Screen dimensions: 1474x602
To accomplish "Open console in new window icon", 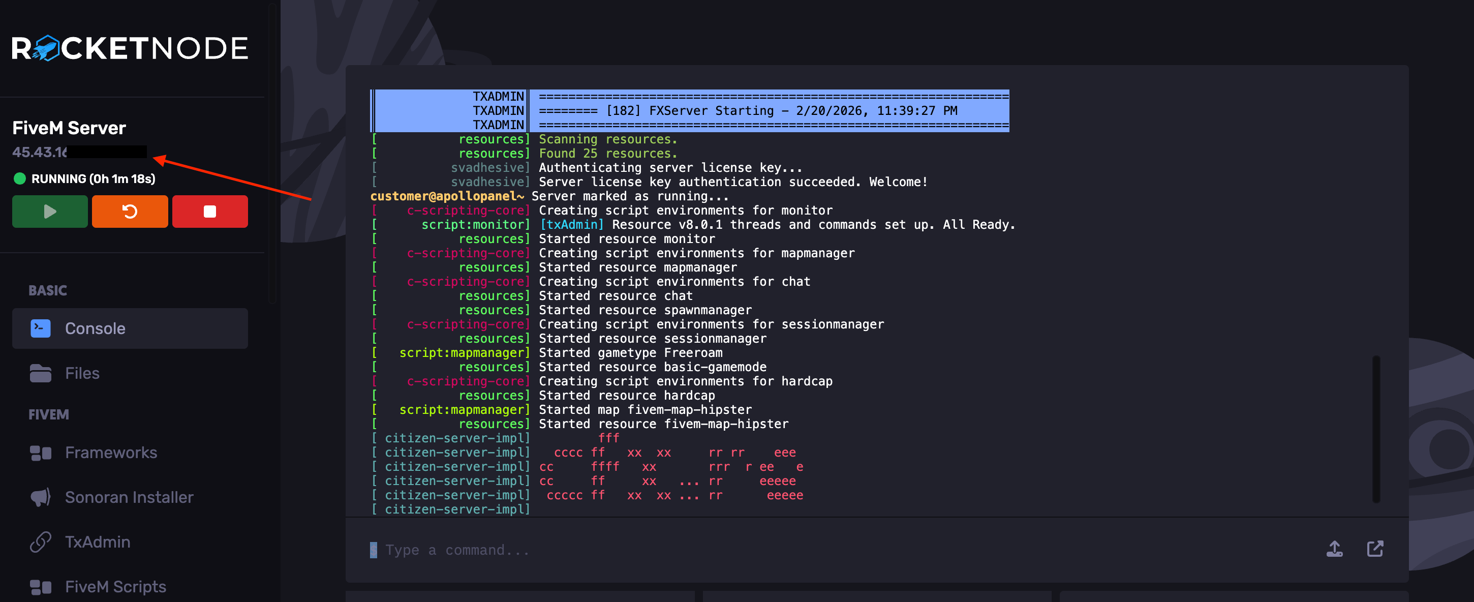I will tap(1375, 549).
